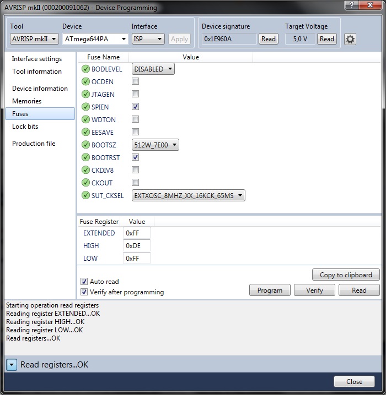Open the Device information section
The width and height of the screenshot is (386, 395).
[40, 89]
